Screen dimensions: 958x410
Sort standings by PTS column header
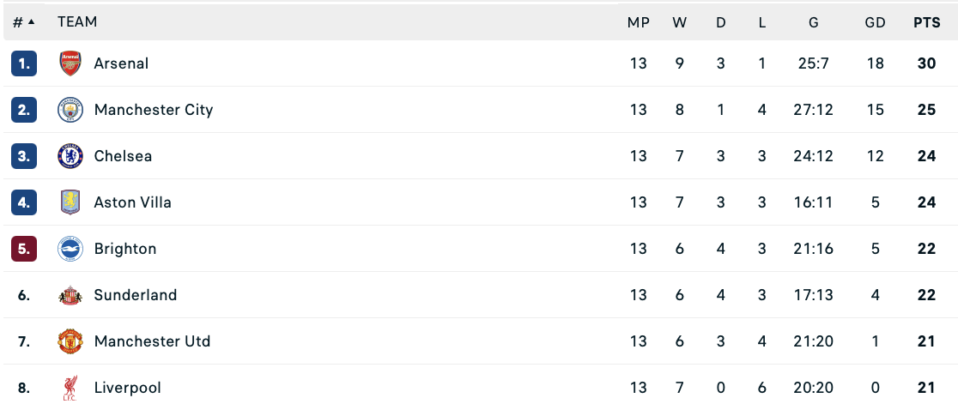click(926, 22)
